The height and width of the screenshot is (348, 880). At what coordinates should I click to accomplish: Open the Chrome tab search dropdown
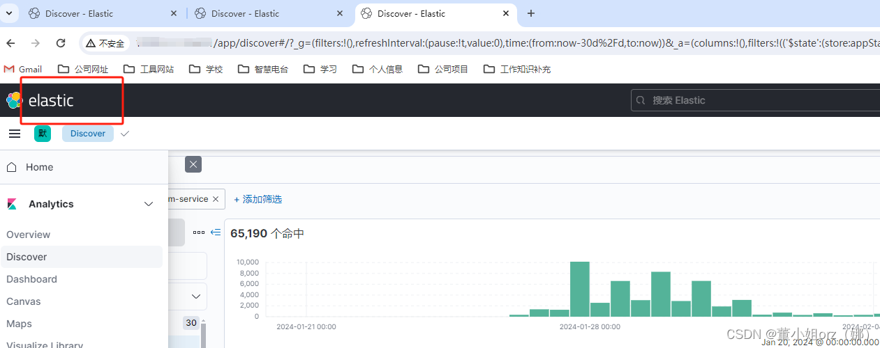9,13
